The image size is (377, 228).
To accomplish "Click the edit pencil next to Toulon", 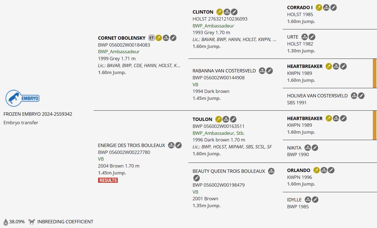I will point(233,119).
